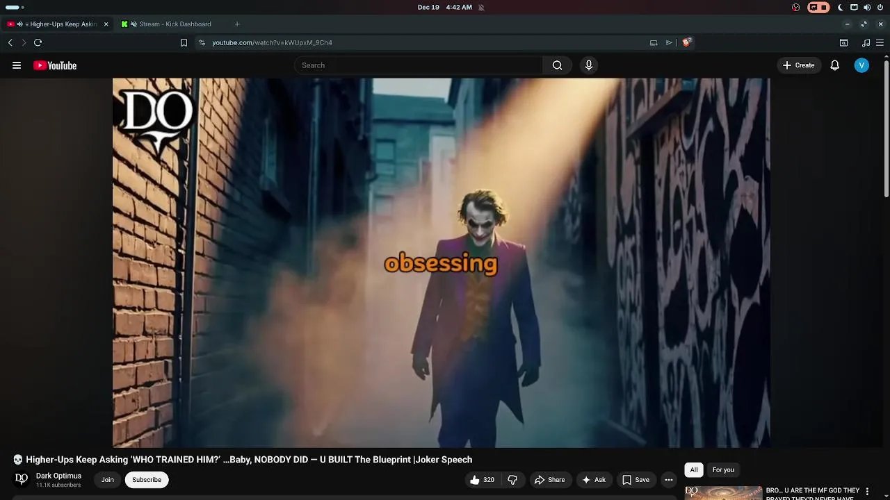Mute the YouTube tab via its audio icon
This screenshot has width=890, height=500.
19,24
